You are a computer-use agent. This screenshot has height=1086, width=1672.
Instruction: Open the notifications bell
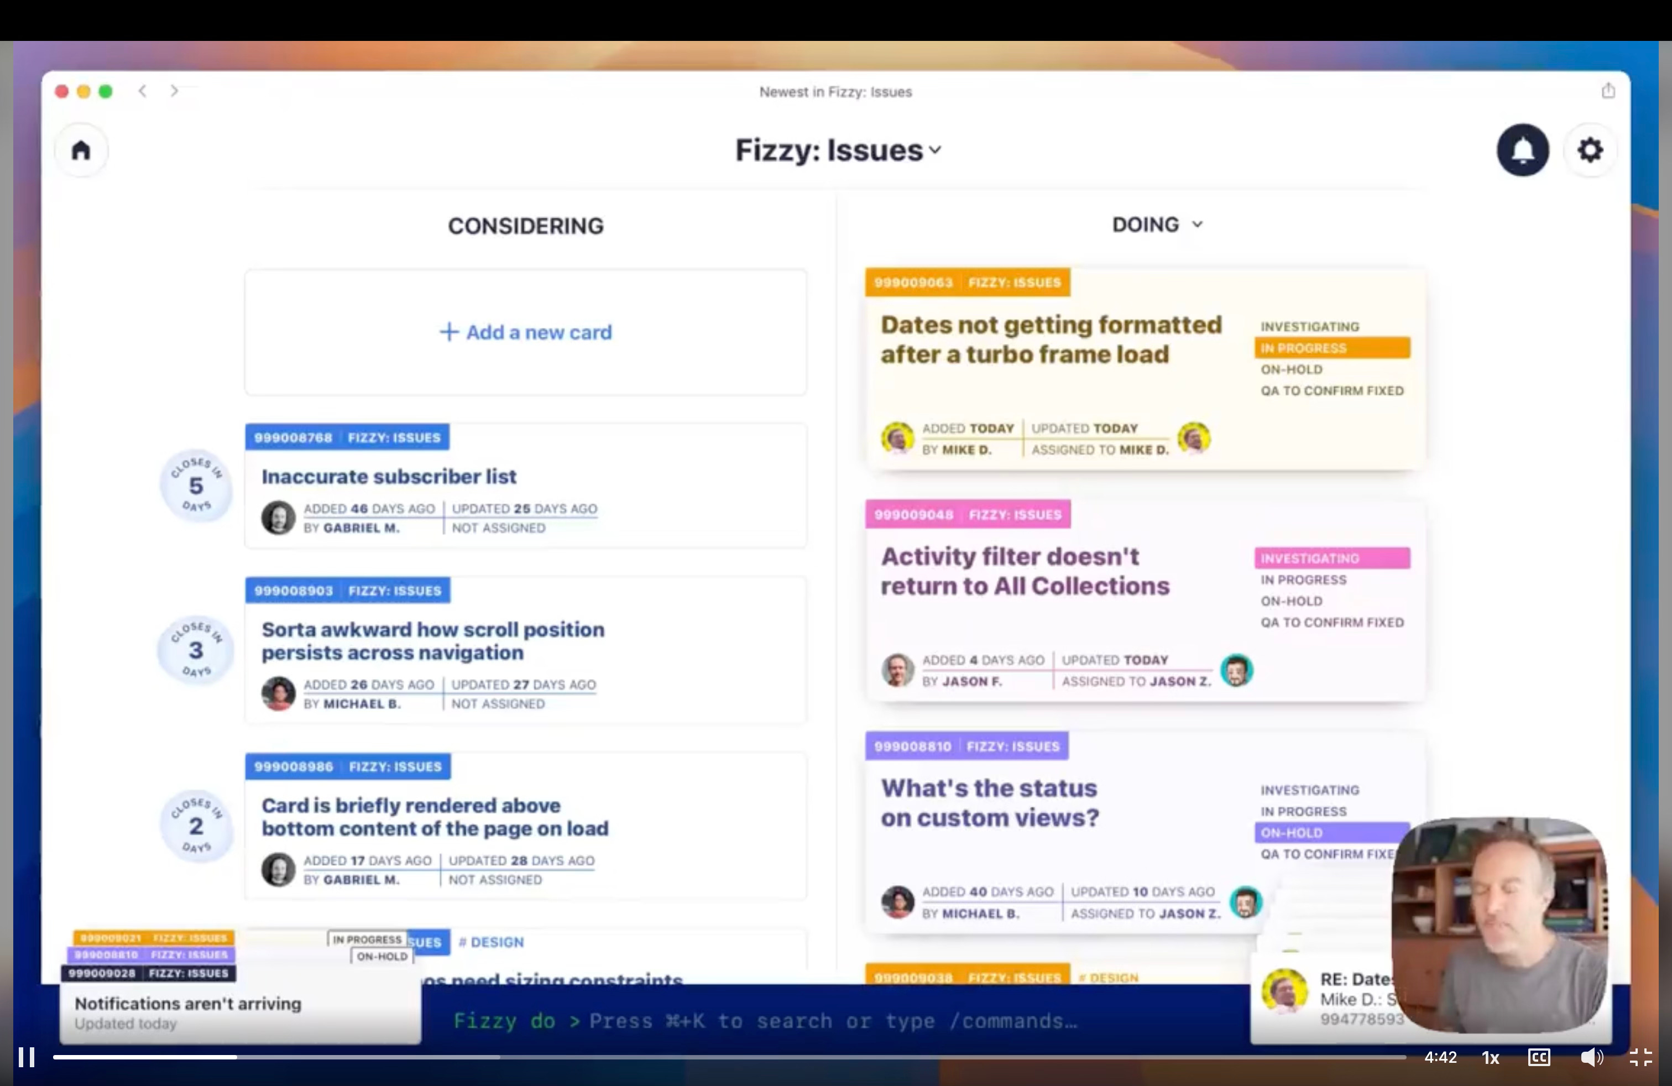[x=1522, y=150]
